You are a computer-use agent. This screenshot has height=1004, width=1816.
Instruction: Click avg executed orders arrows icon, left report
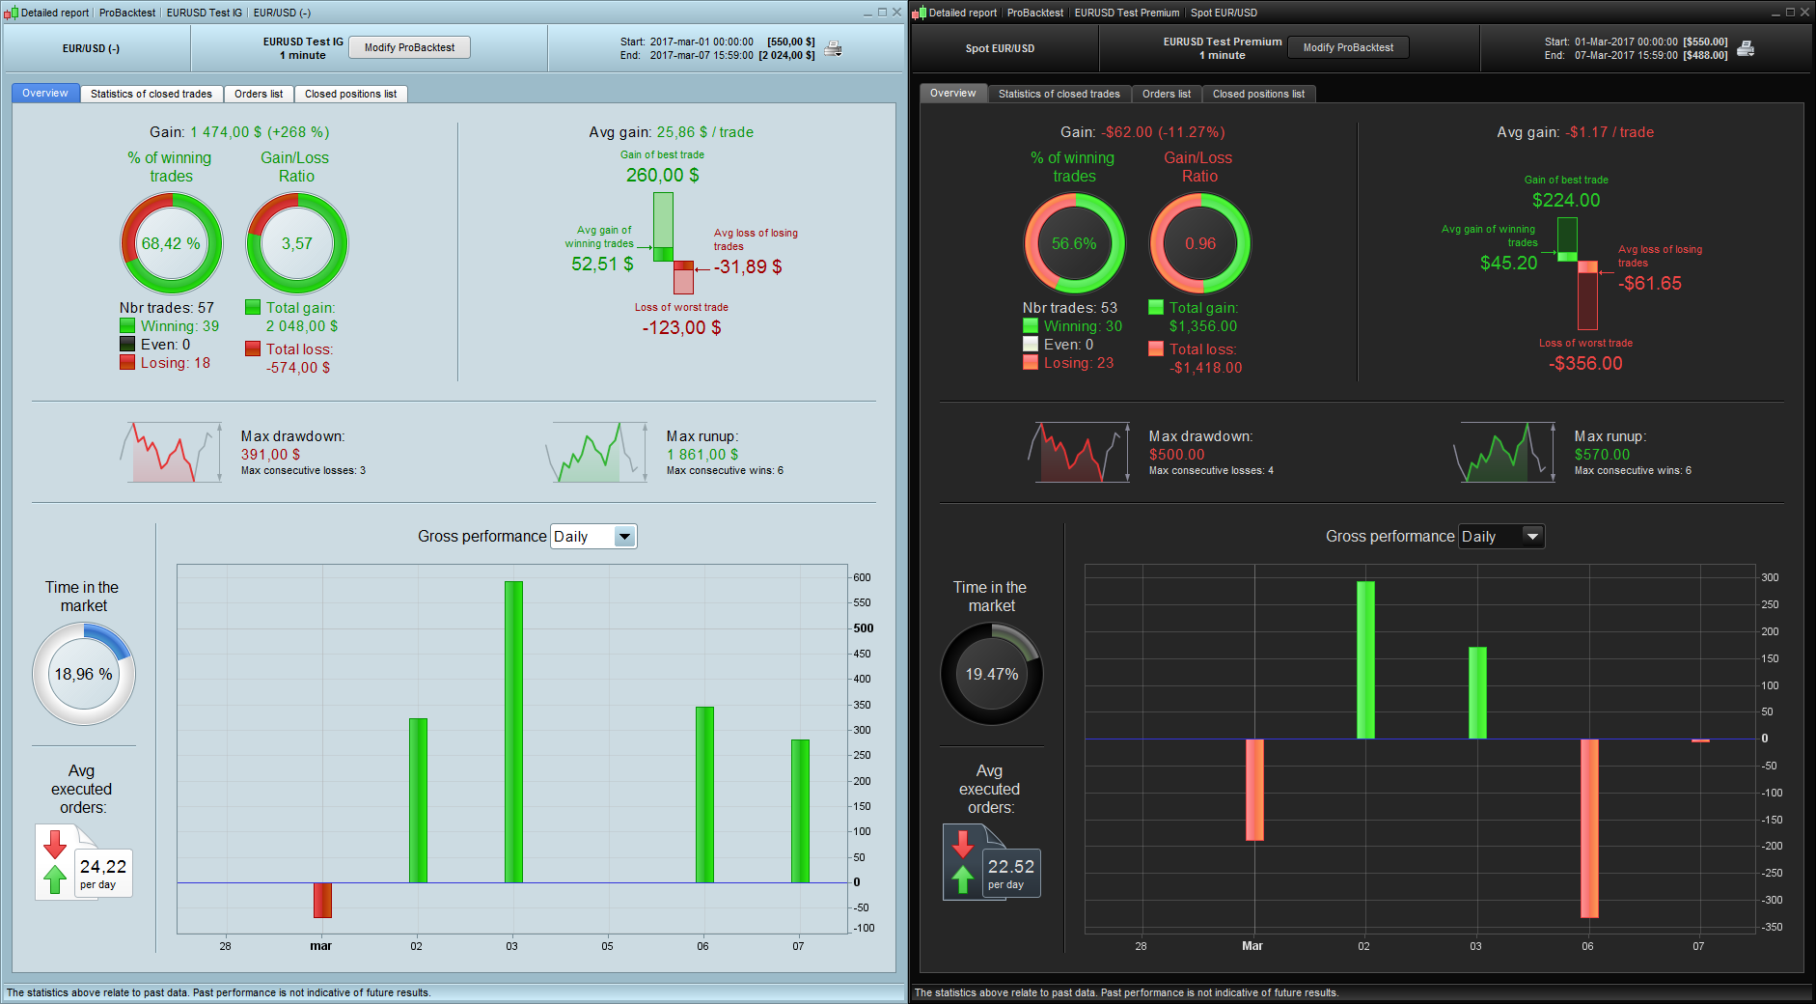click(55, 861)
